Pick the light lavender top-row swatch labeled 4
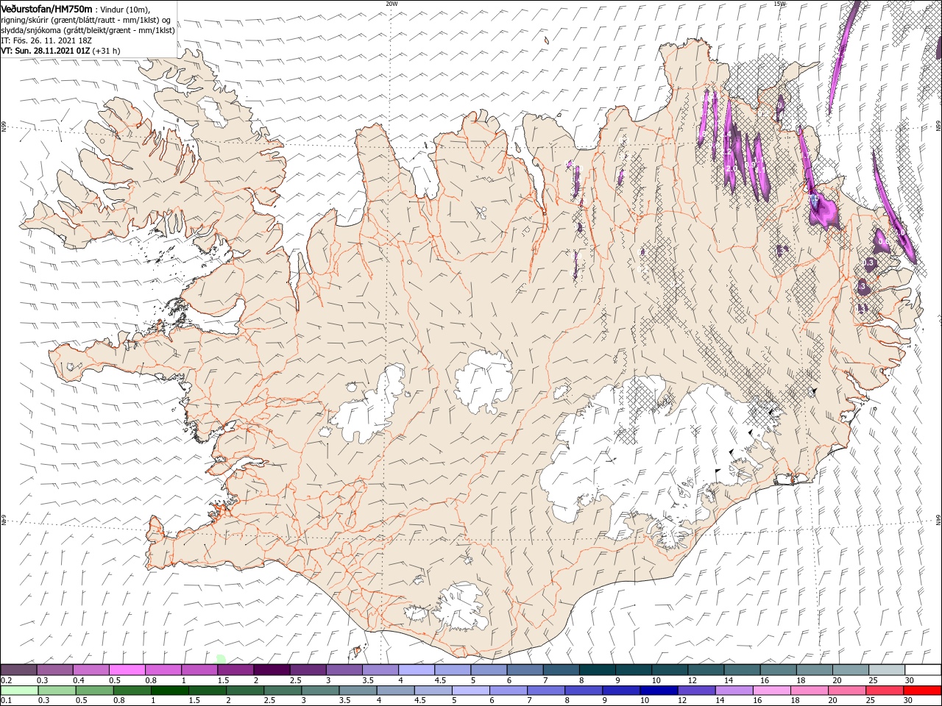 coord(417,670)
